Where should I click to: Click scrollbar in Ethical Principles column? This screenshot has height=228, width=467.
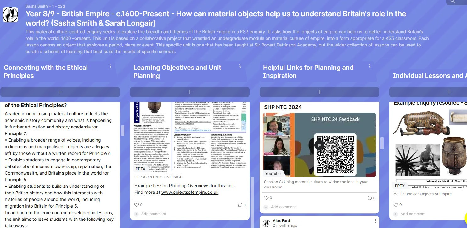point(122,130)
